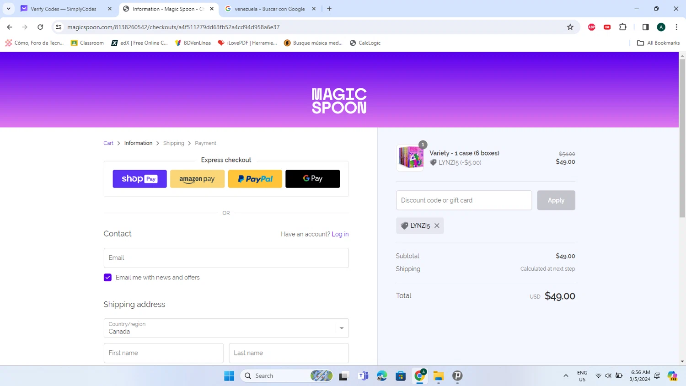Screen dimensions: 686x386
Task: Open the ENG US language switcher
Action: click(582, 375)
